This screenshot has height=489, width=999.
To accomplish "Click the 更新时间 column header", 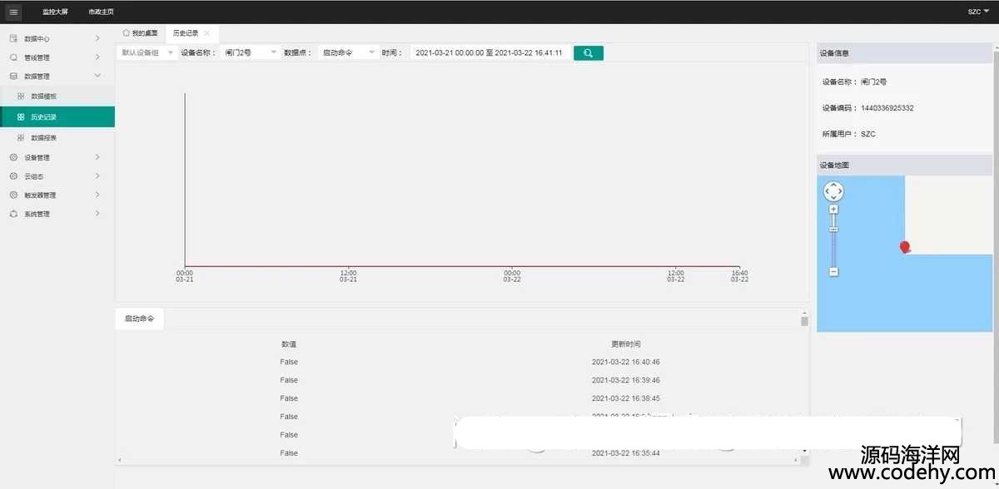I will click(626, 343).
